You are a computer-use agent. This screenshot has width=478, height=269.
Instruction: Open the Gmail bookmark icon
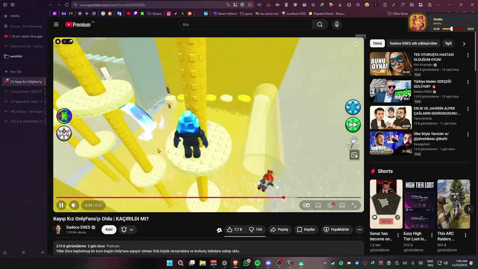pos(71,13)
